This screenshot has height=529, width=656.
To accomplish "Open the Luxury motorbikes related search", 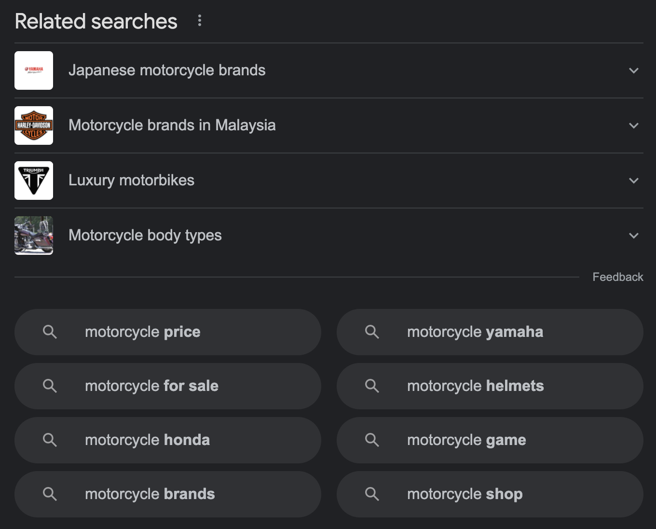I will tap(131, 181).
